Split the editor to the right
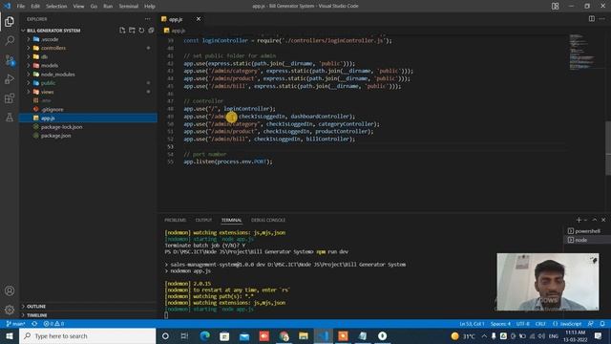 (592, 19)
